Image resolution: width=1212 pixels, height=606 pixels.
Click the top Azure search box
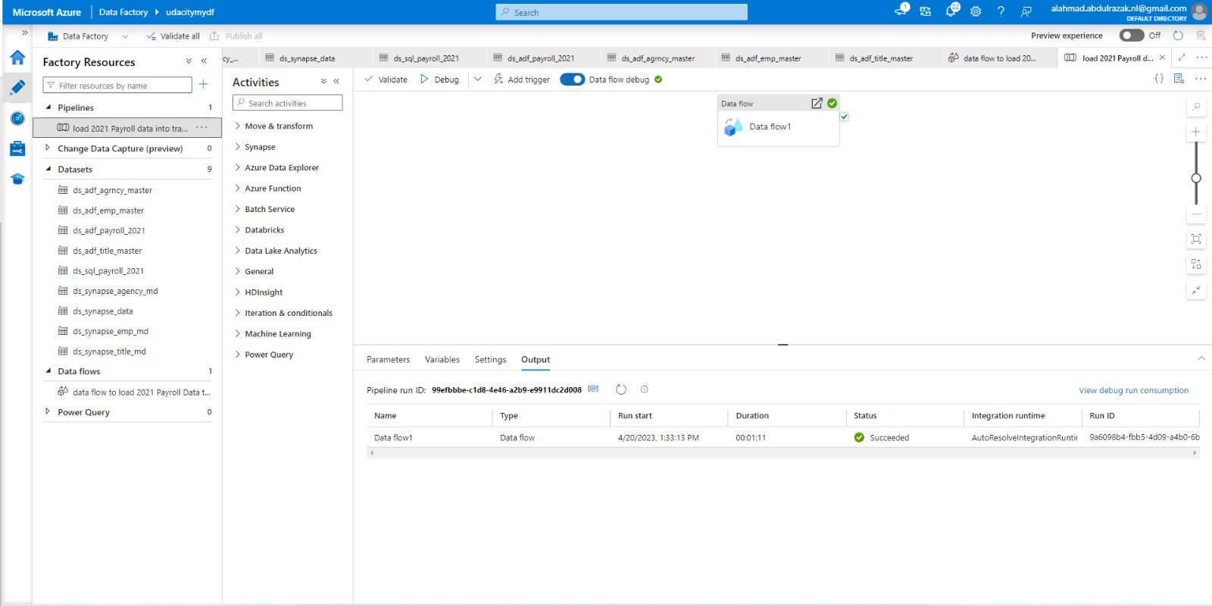[621, 12]
